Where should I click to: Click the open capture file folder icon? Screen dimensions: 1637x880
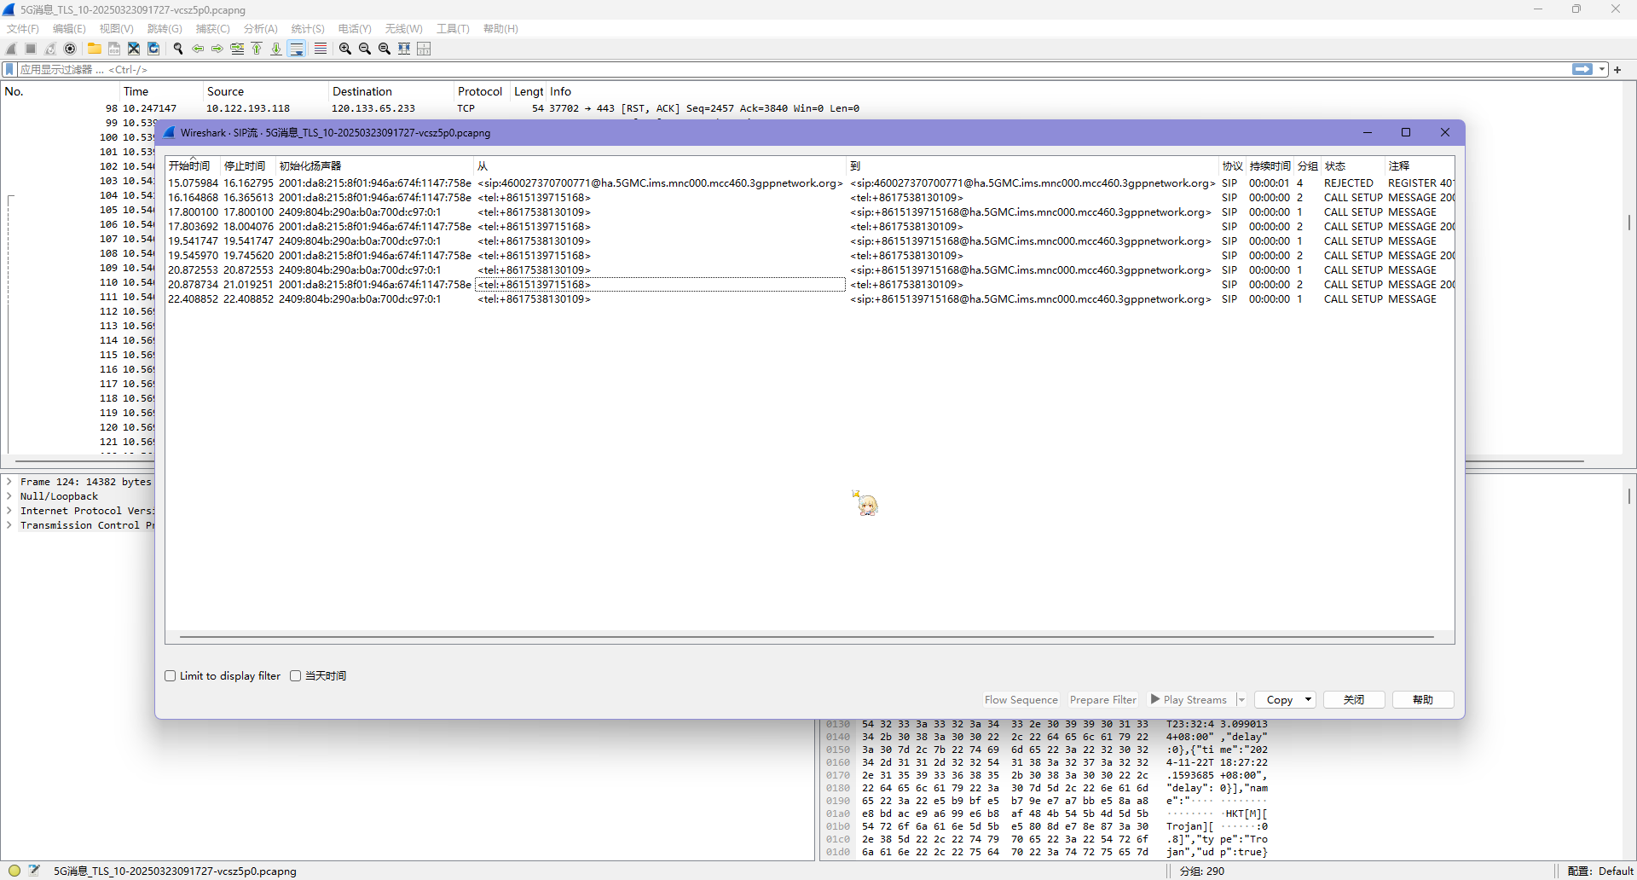point(94,49)
